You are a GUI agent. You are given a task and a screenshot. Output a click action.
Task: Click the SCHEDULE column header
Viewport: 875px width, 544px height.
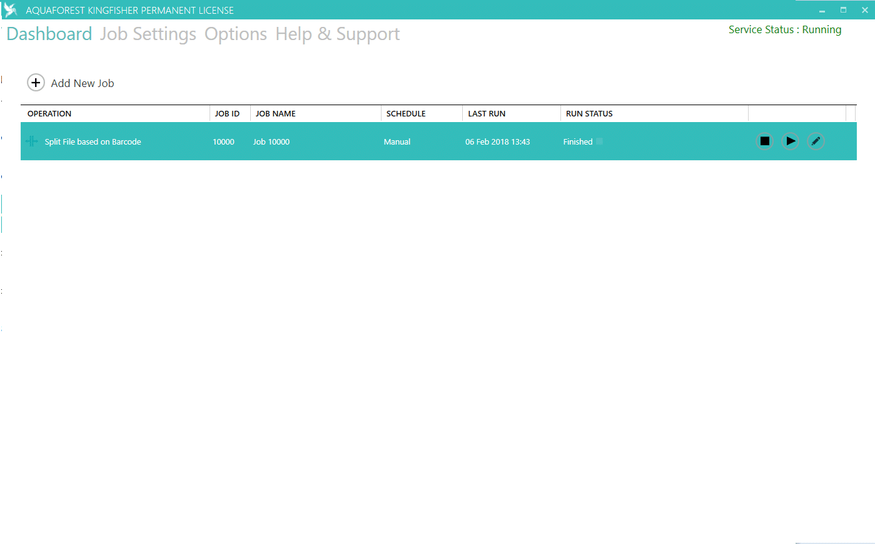406,113
